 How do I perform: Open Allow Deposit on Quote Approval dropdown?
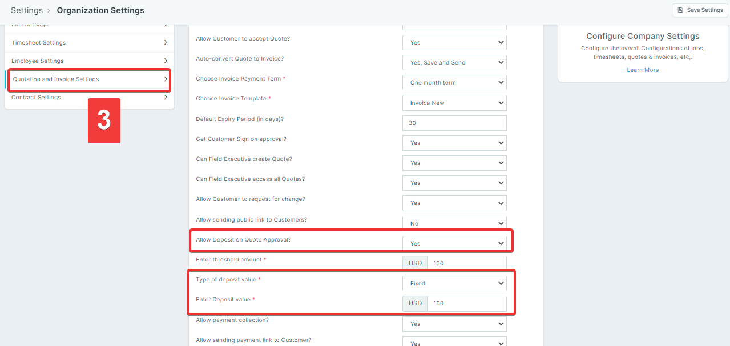pyautogui.click(x=454, y=243)
